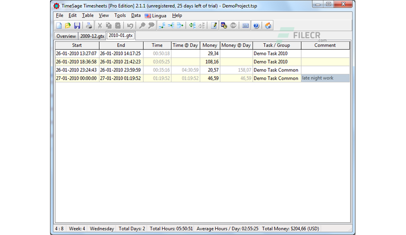The height and width of the screenshot is (235, 406).
Task: Click the TimeSage app icon in title bar
Action: click(56, 6)
